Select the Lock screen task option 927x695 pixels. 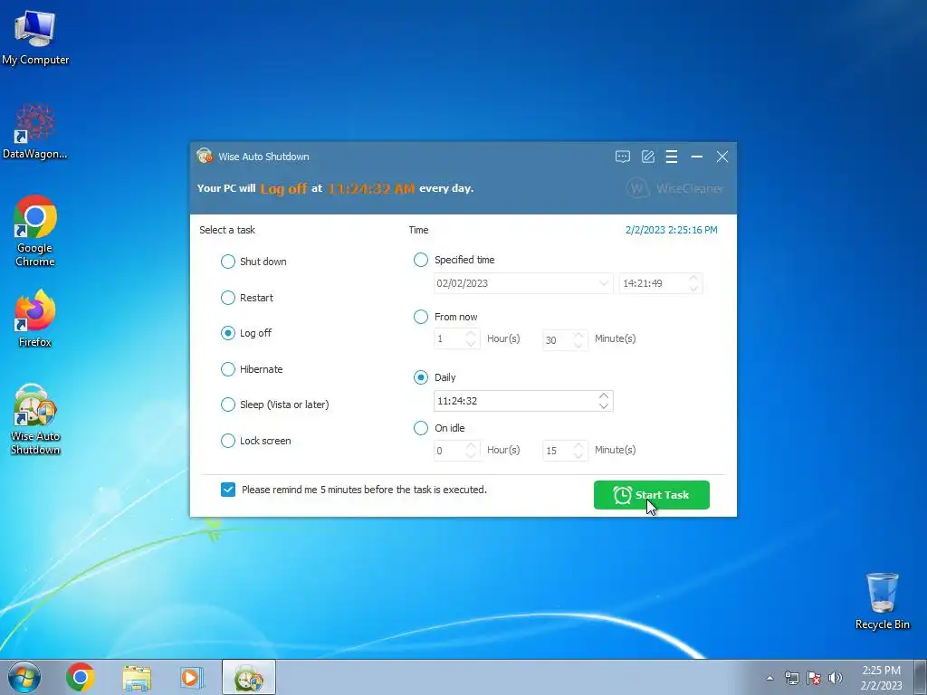256,441
